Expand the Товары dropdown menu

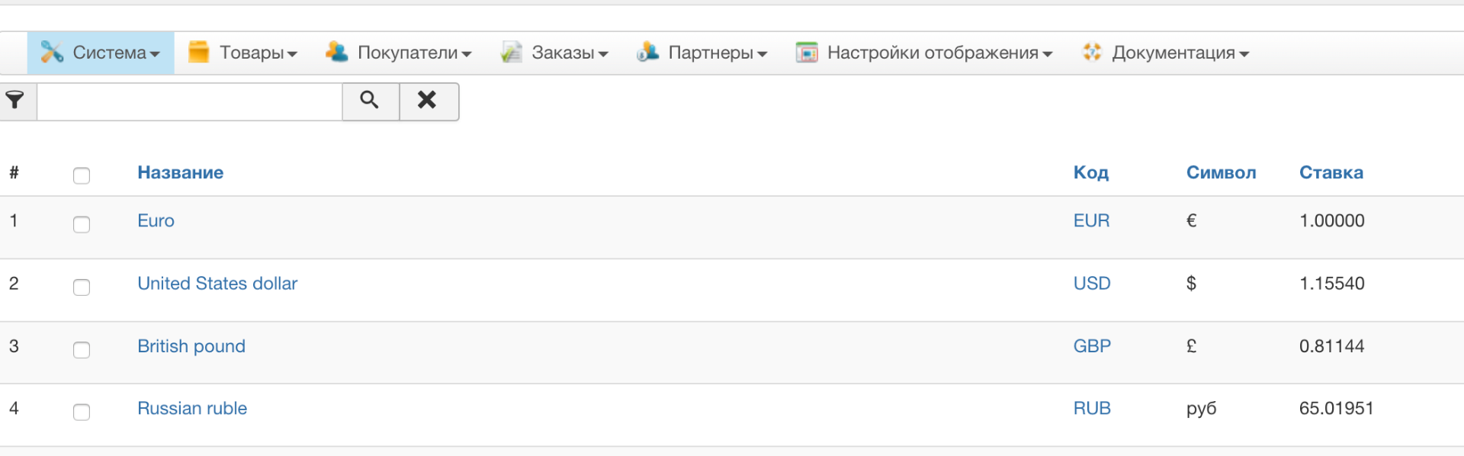pyautogui.click(x=258, y=53)
